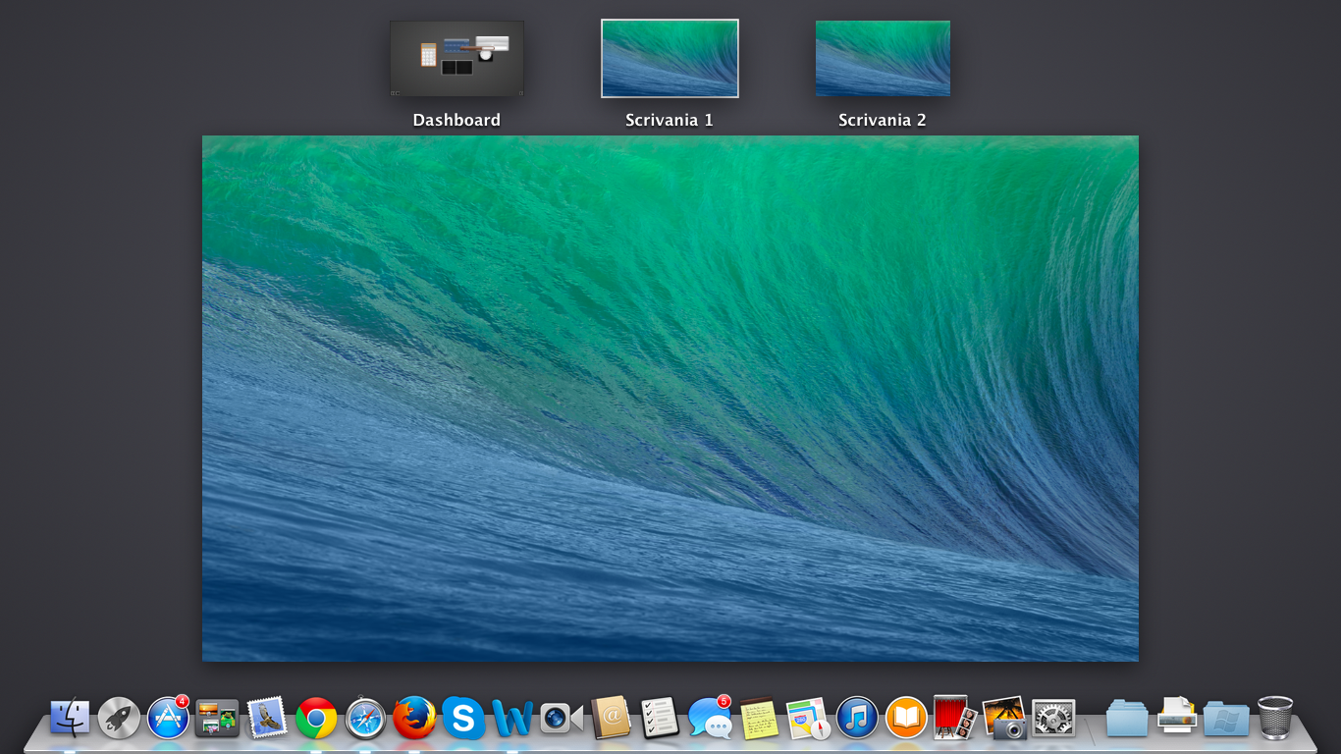Screen dimensions: 1341x754
Task: Launch Launchpad rocket icon
Action: [x=119, y=718]
